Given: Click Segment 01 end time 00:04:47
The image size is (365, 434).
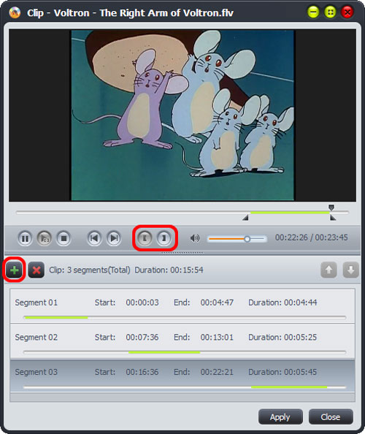Looking at the screenshot, I should pyautogui.click(x=217, y=302).
